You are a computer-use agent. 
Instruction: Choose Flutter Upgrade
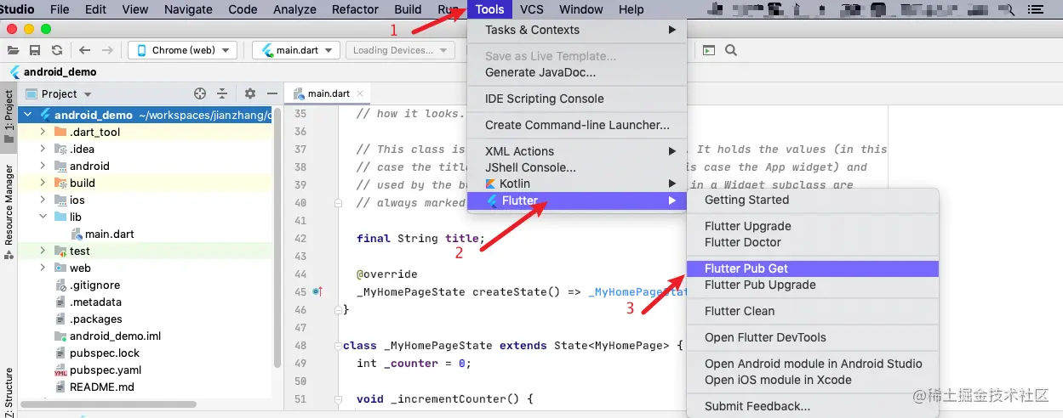[812, 226]
